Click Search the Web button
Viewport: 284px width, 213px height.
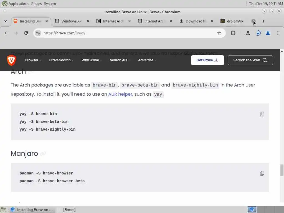(x=250, y=60)
